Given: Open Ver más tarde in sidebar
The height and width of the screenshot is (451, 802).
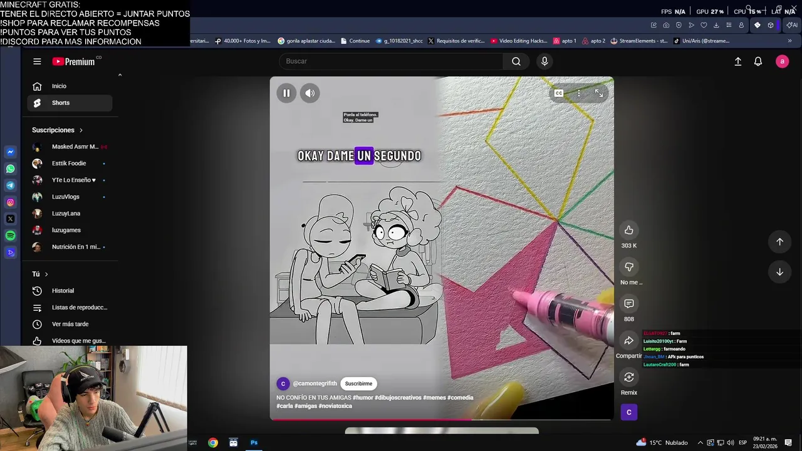Looking at the screenshot, I should point(70,324).
